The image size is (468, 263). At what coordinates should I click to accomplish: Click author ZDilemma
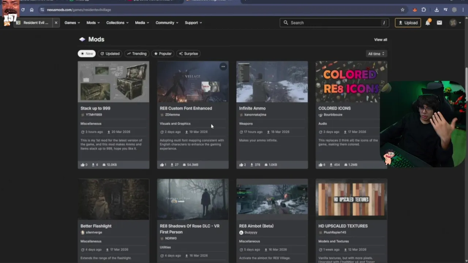tap(173, 115)
